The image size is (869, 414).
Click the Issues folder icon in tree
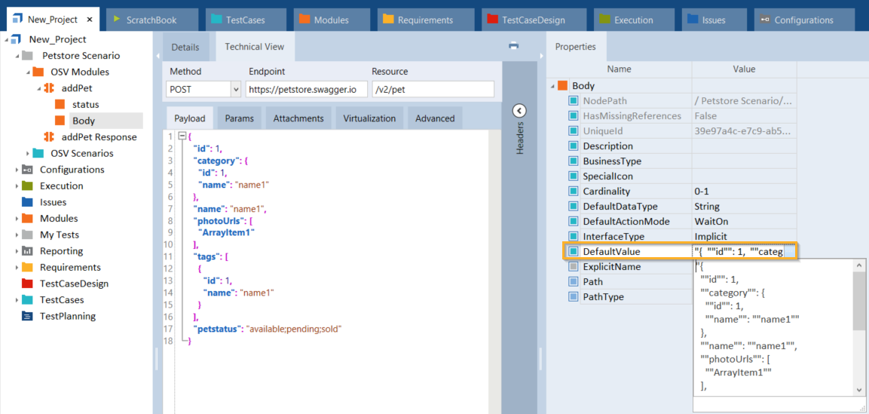point(27,202)
